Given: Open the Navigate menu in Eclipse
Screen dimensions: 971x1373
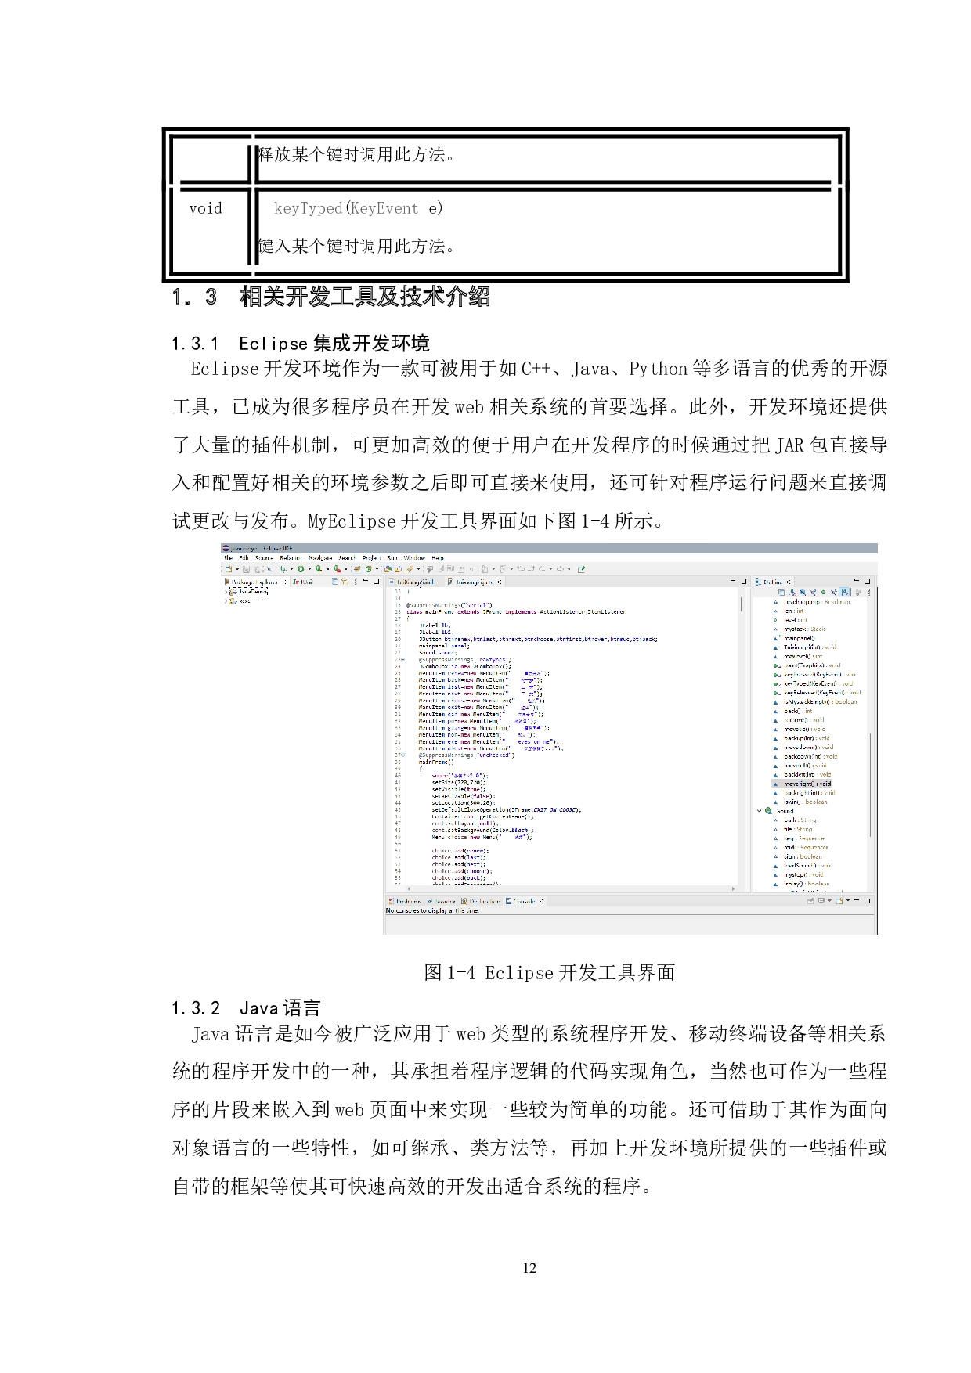Looking at the screenshot, I should click(x=320, y=558).
